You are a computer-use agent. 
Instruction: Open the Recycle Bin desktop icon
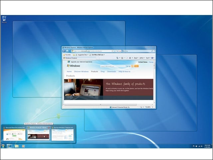pos(4,19)
